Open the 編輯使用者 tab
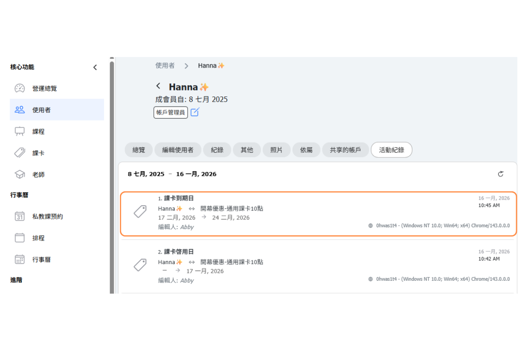Screen dimensions: 527x351 [x=178, y=150]
